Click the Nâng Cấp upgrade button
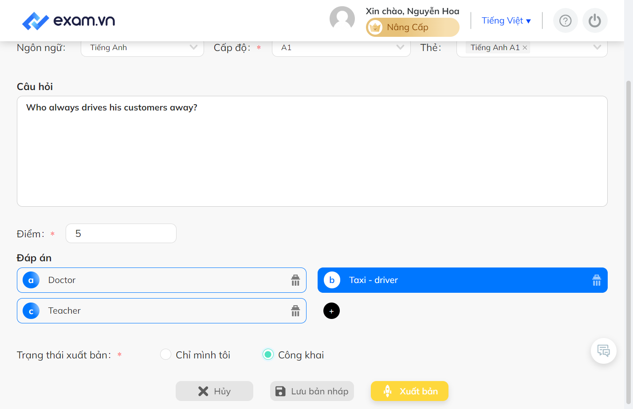Image resolution: width=633 pixels, height=409 pixels. 413,27
